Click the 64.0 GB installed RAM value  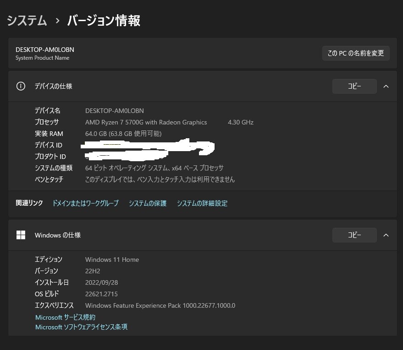click(123, 134)
